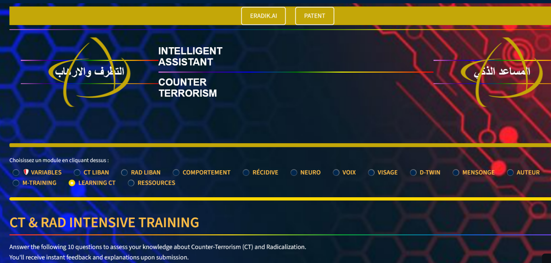Switch to the D-TWIN module
Screen dimensions: 551x263
click(413, 173)
